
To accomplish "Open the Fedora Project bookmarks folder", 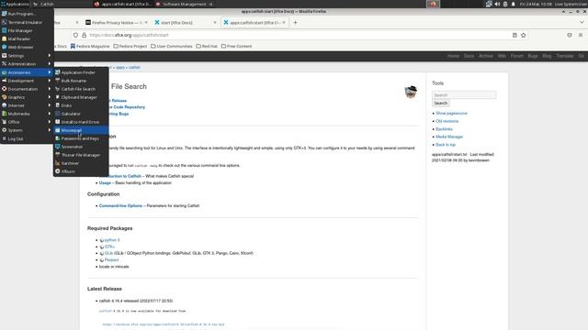I will coord(130,47).
